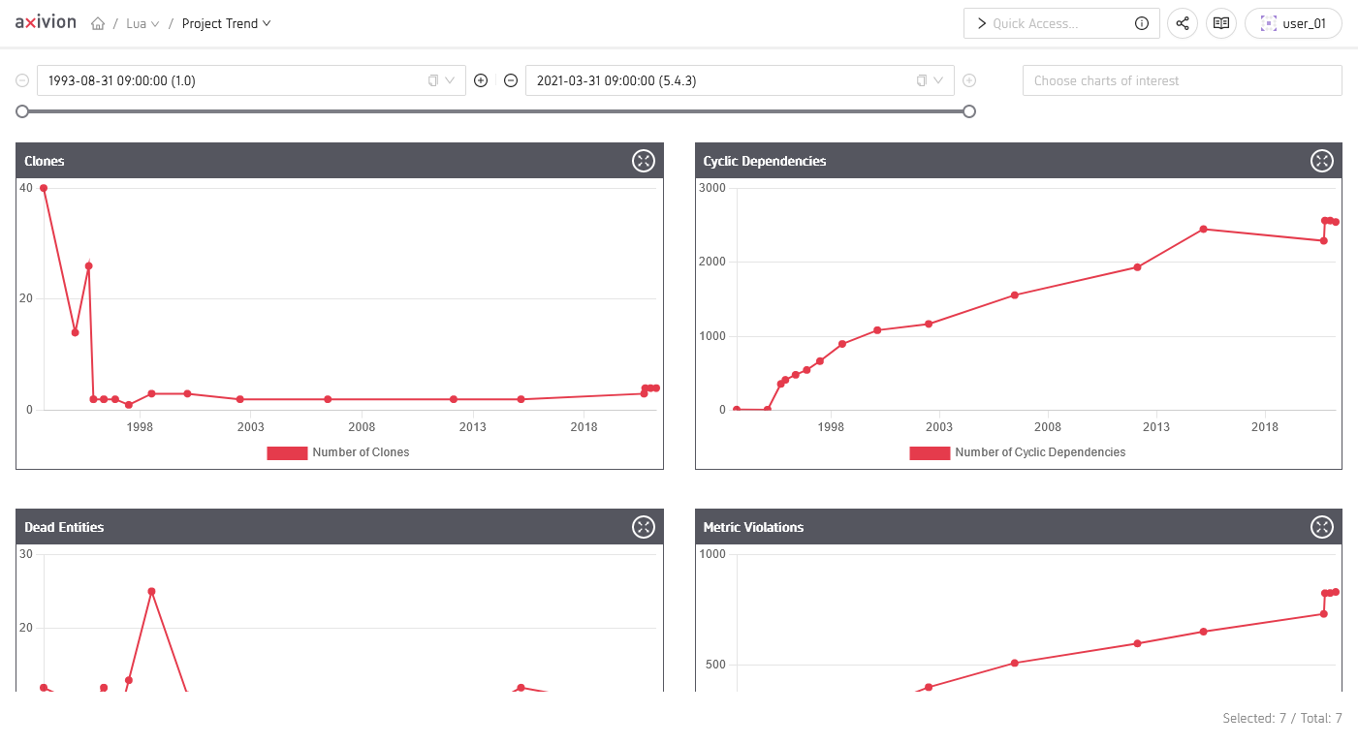This screenshot has height=744, width=1358.
Task: Toggle the Number of Cyclic Dependencies legend swatch
Action: point(930,452)
